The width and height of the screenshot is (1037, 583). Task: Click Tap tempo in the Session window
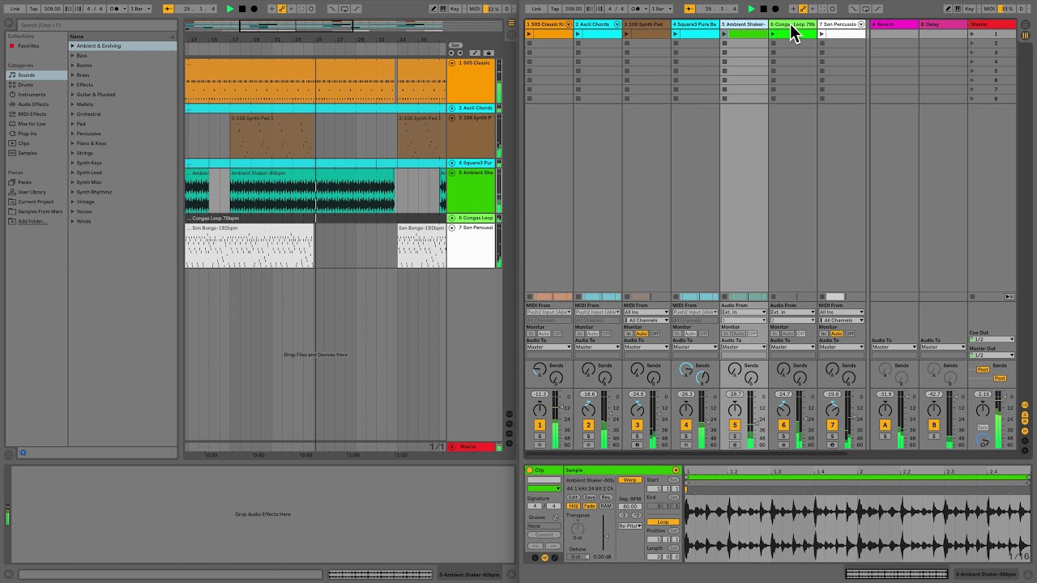coord(555,9)
